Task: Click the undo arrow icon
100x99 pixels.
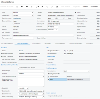Action: point(22,7)
